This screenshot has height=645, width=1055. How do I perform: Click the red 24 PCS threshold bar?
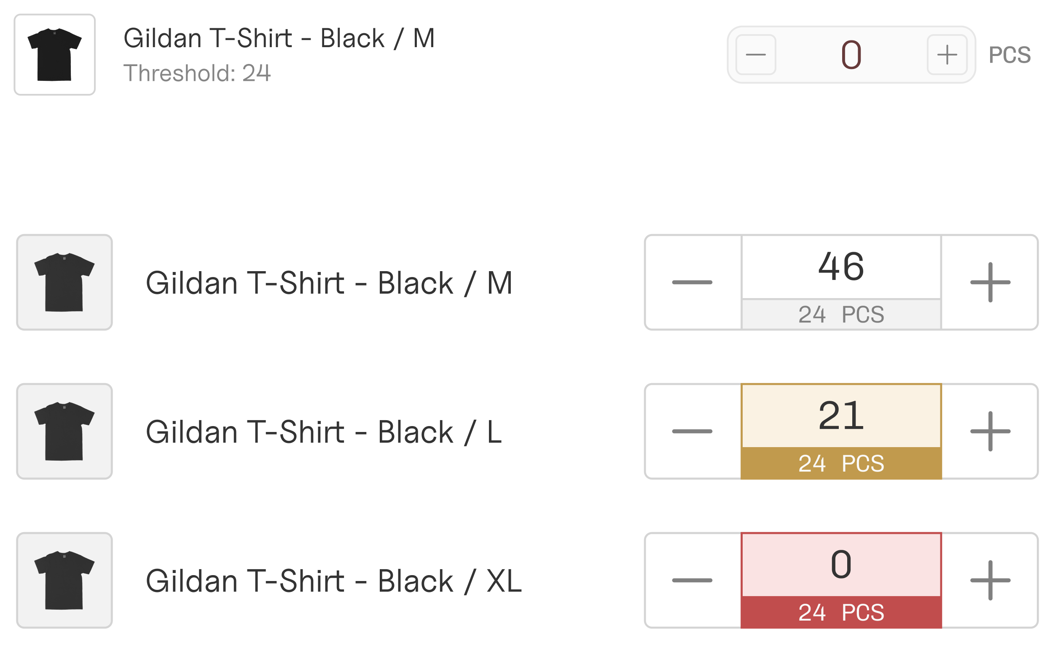[841, 613]
